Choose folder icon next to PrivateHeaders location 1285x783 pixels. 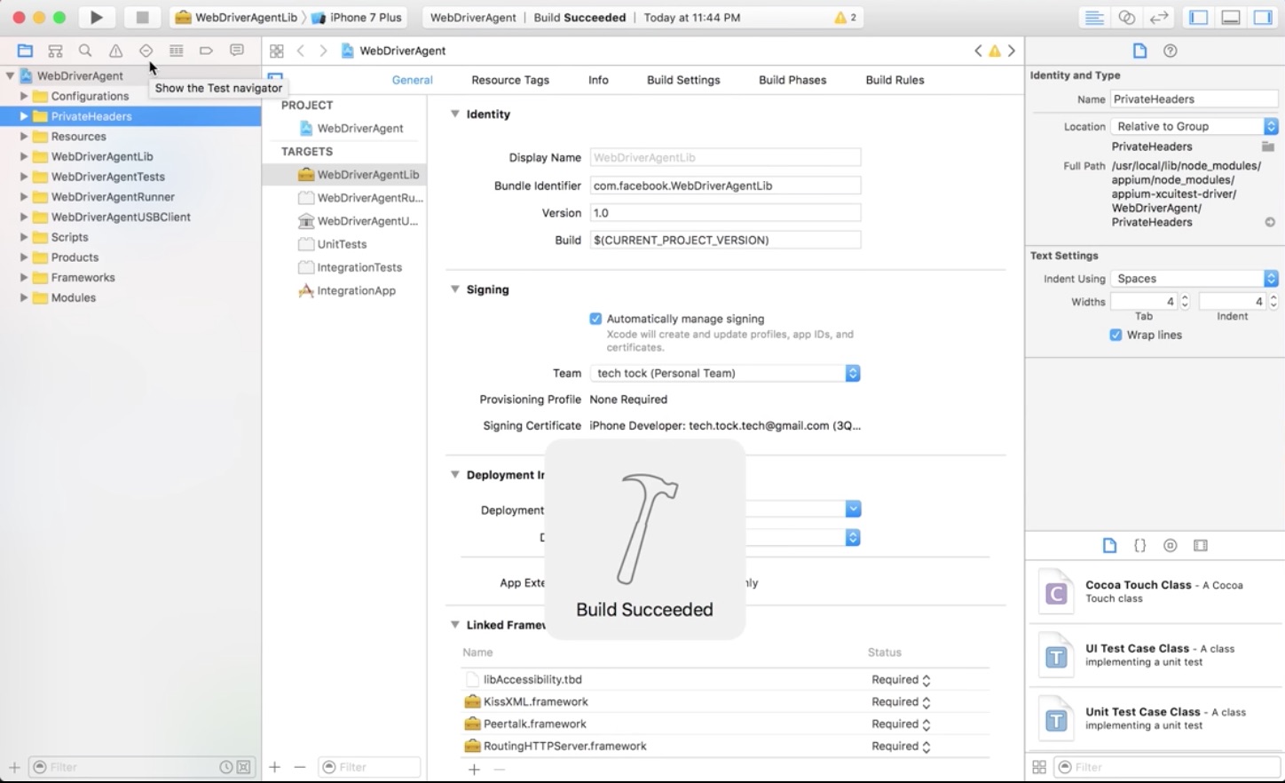(x=1268, y=146)
